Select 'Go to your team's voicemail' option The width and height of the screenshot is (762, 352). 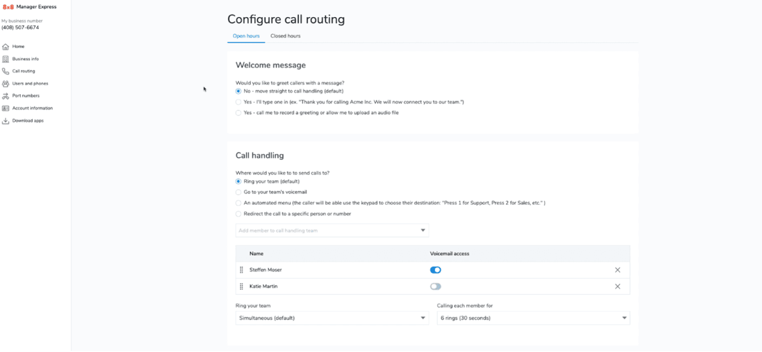click(x=238, y=192)
